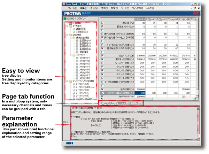Click the 設定項目 folder icon

click(x=70, y=35)
